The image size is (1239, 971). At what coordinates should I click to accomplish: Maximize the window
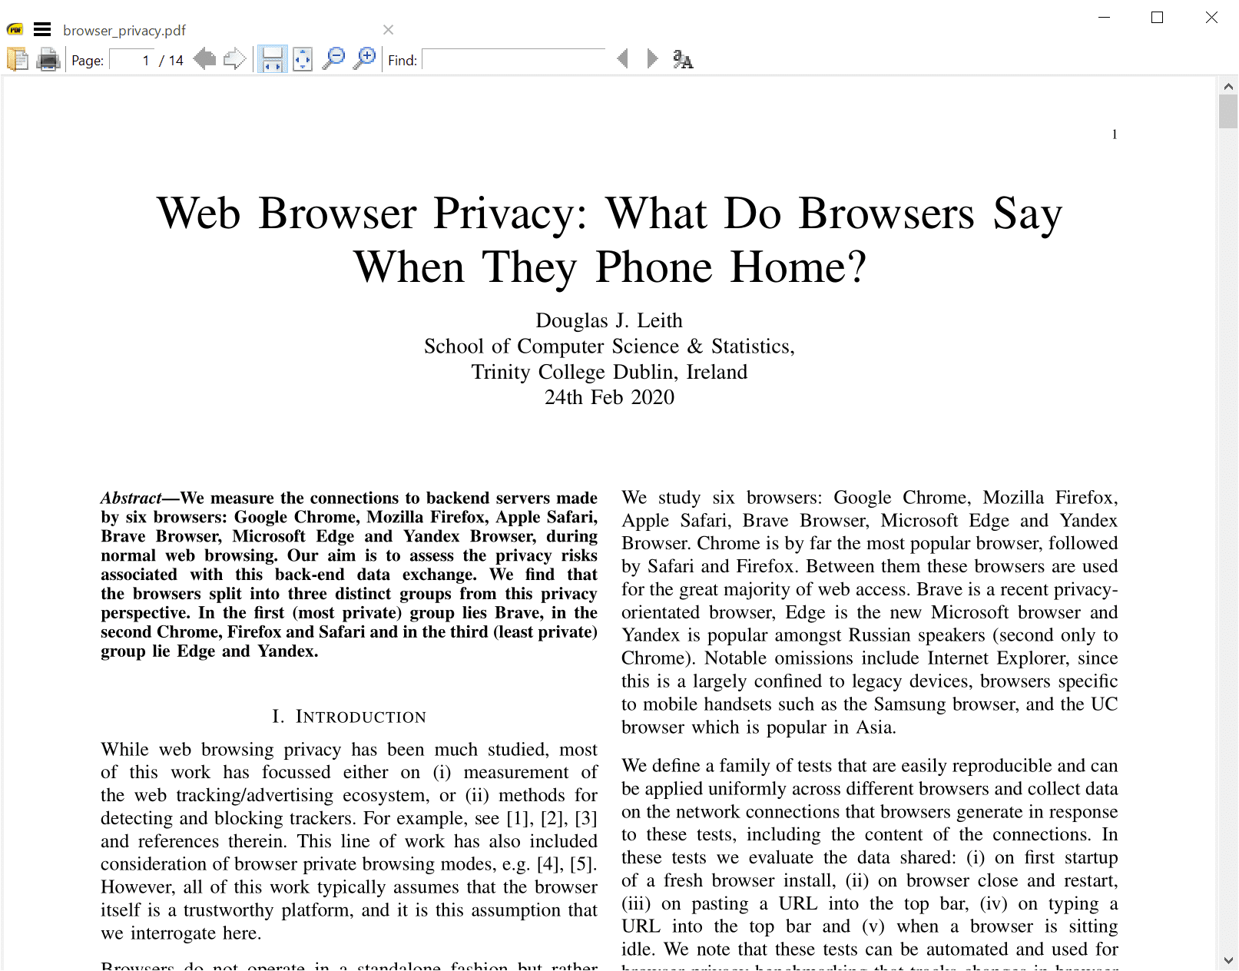coord(1157,17)
